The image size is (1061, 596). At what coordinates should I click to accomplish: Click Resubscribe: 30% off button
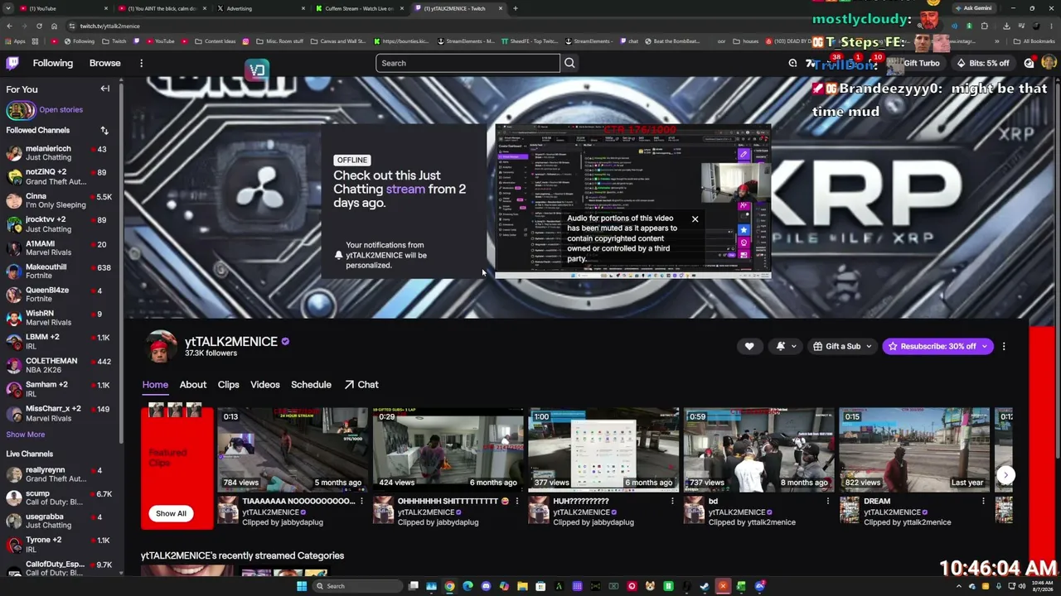coord(937,346)
